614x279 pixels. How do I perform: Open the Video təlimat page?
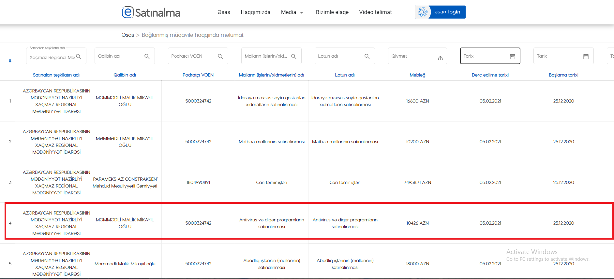pos(375,12)
